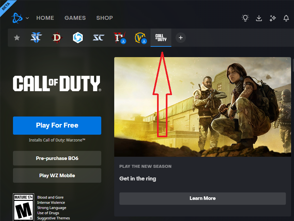Go to the HOME tab

tap(45, 18)
